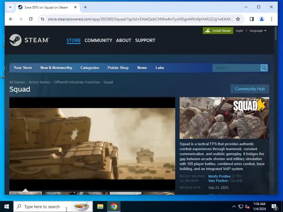283x212 pixels.
Task: Open the Chrome profile avatar
Action: [261, 19]
